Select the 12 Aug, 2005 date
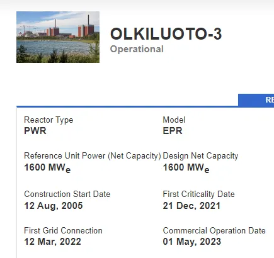 click(x=54, y=206)
